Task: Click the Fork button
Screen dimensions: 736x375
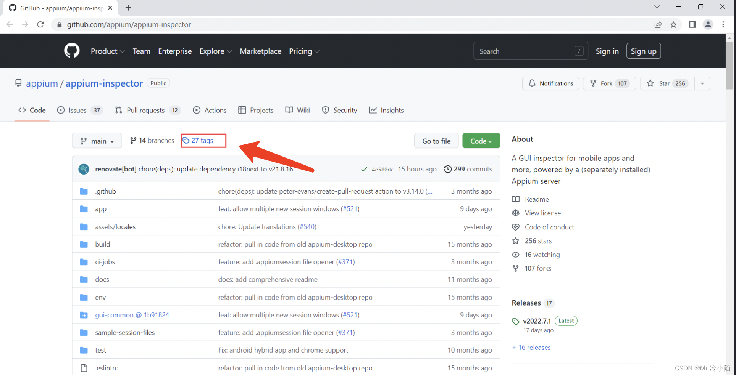Action: (x=609, y=83)
